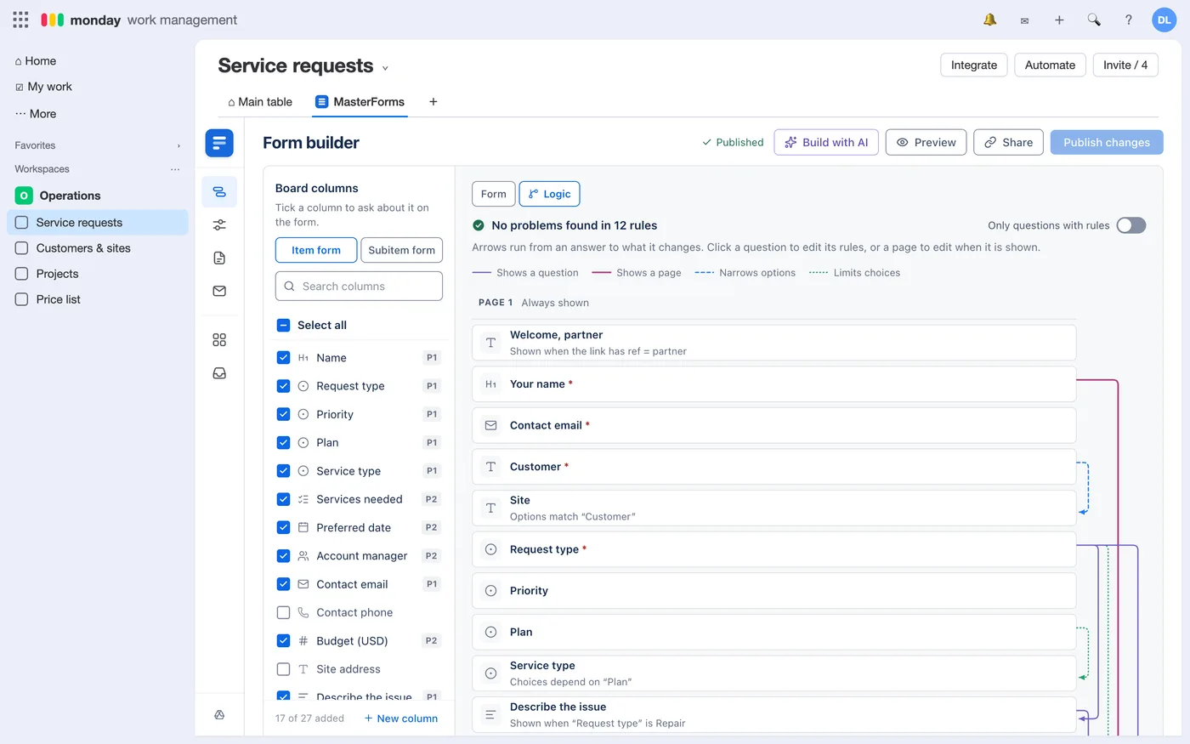1190x744 pixels.
Task: Select the questions layout icon in the rail
Action: (219, 192)
